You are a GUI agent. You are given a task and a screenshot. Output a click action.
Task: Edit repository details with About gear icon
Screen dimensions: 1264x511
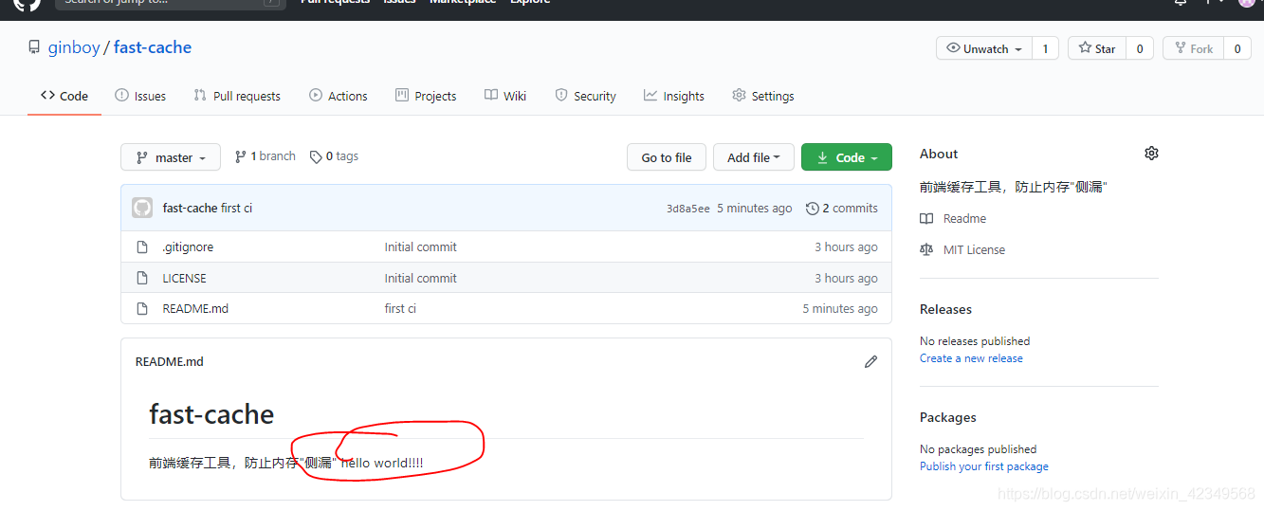pyautogui.click(x=1151, y=154)
